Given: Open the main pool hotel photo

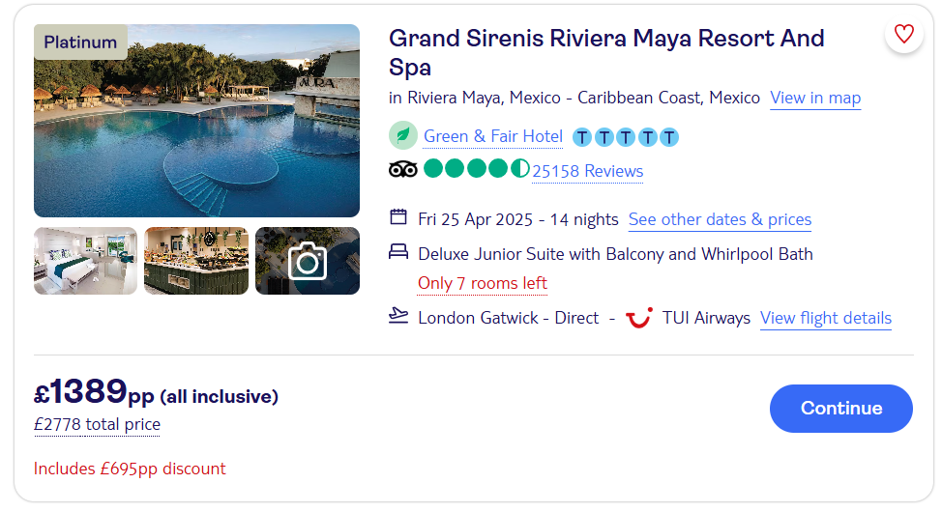Looking at the screenshot, I should [x=196, y=121].
